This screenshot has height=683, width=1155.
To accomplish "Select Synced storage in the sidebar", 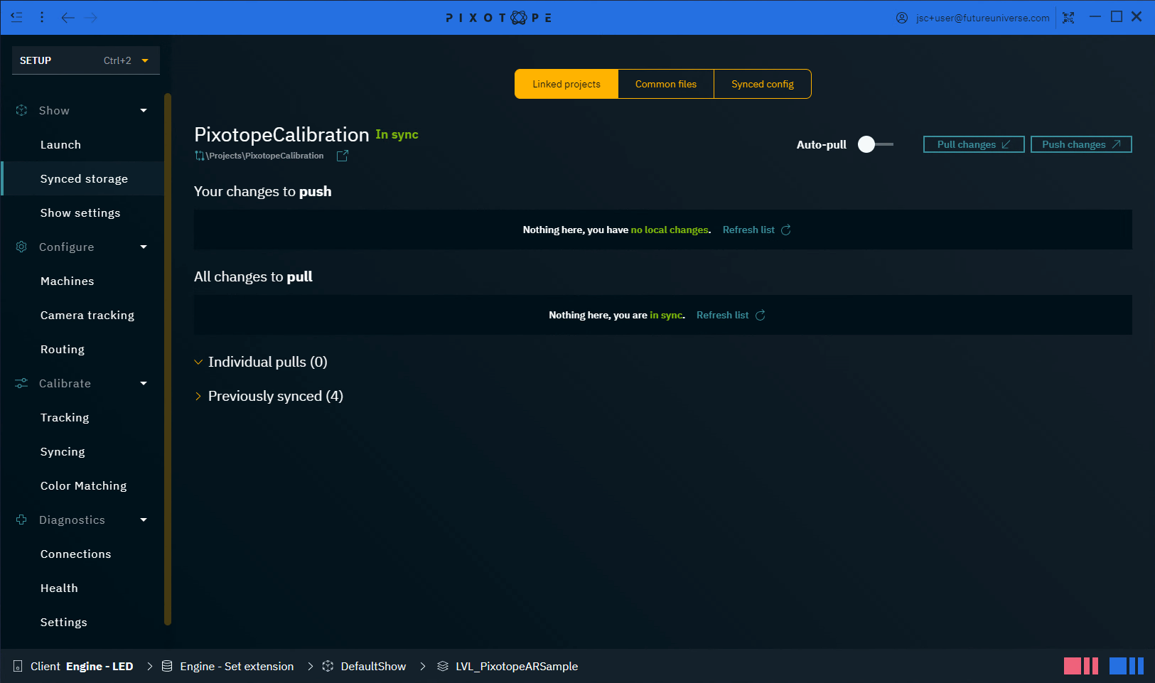I will point(83,178).
